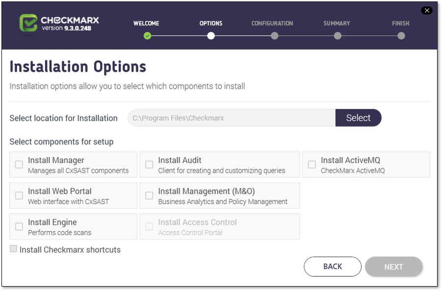Enable the Install Audit checkbox
This screenshot has height=291, width=442.
point(149,164)
